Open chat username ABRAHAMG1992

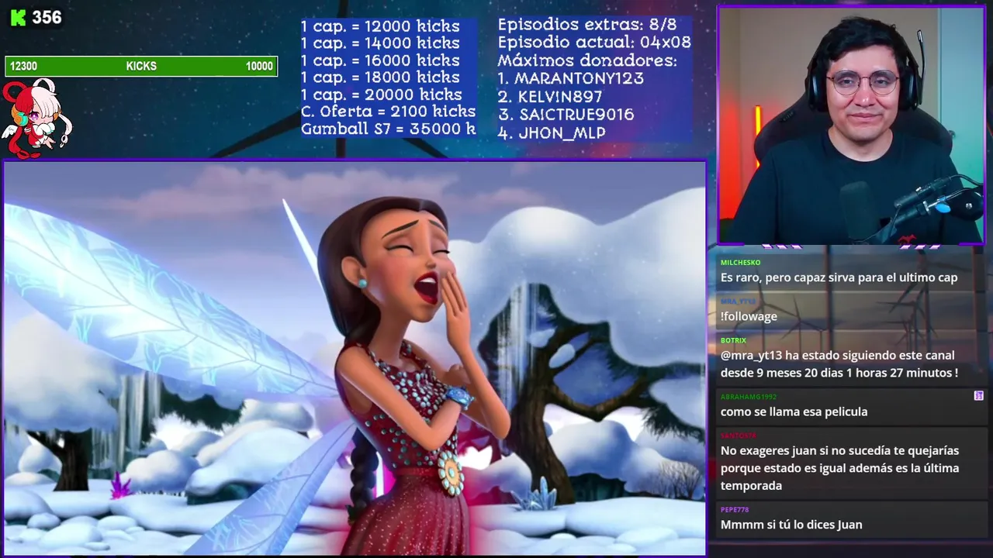tap(748, 397)
